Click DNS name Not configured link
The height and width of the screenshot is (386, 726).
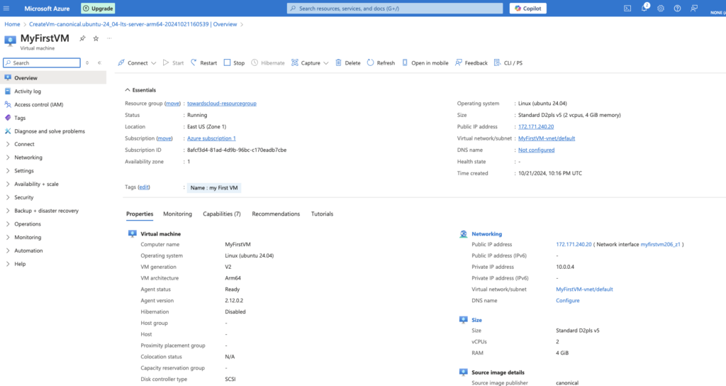pos(536,150)
